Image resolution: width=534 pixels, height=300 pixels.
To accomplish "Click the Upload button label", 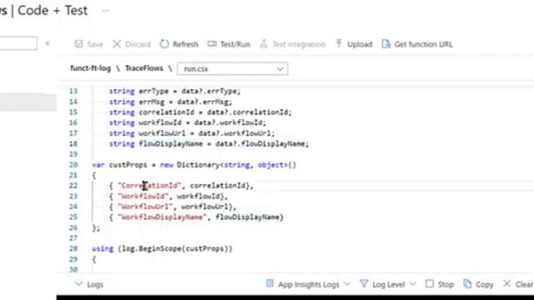I will coord(360,44).
